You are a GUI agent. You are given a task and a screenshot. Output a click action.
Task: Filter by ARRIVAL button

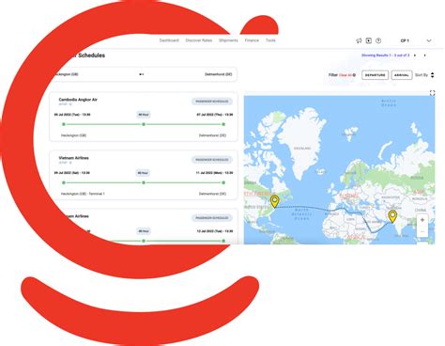402,75
